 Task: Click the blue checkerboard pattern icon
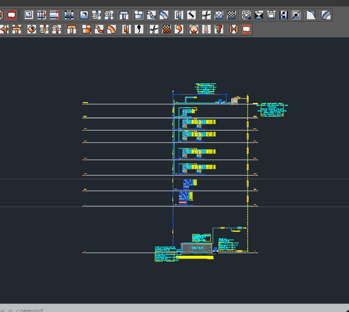coord(231,15)
